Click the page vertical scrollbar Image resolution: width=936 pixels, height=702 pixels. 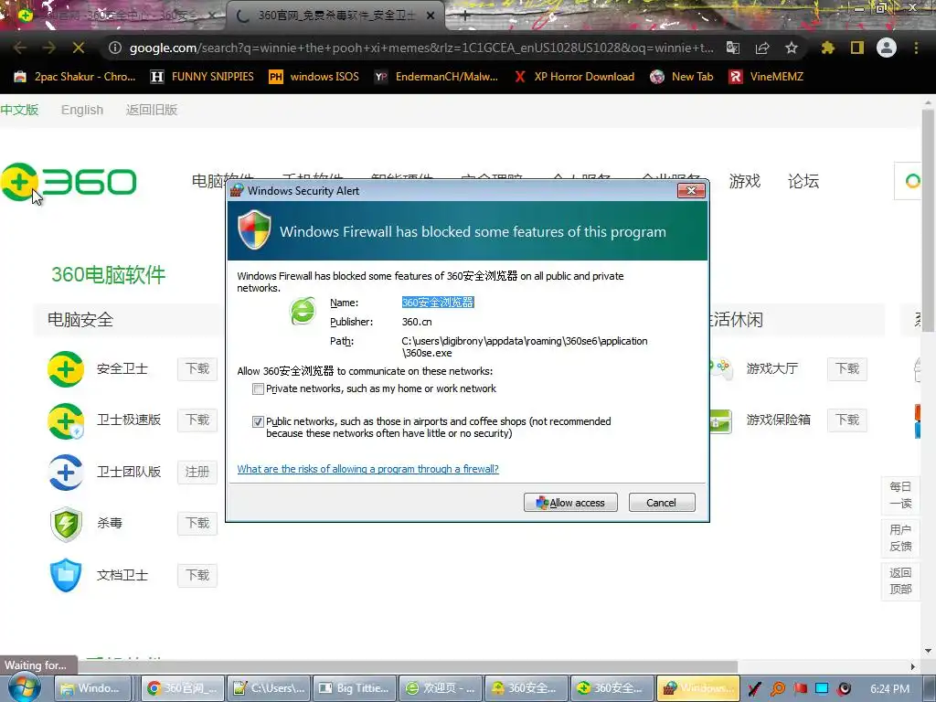928,221
